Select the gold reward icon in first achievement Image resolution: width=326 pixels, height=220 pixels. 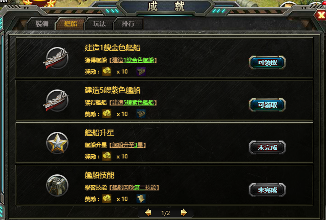[x=107, y=71]
